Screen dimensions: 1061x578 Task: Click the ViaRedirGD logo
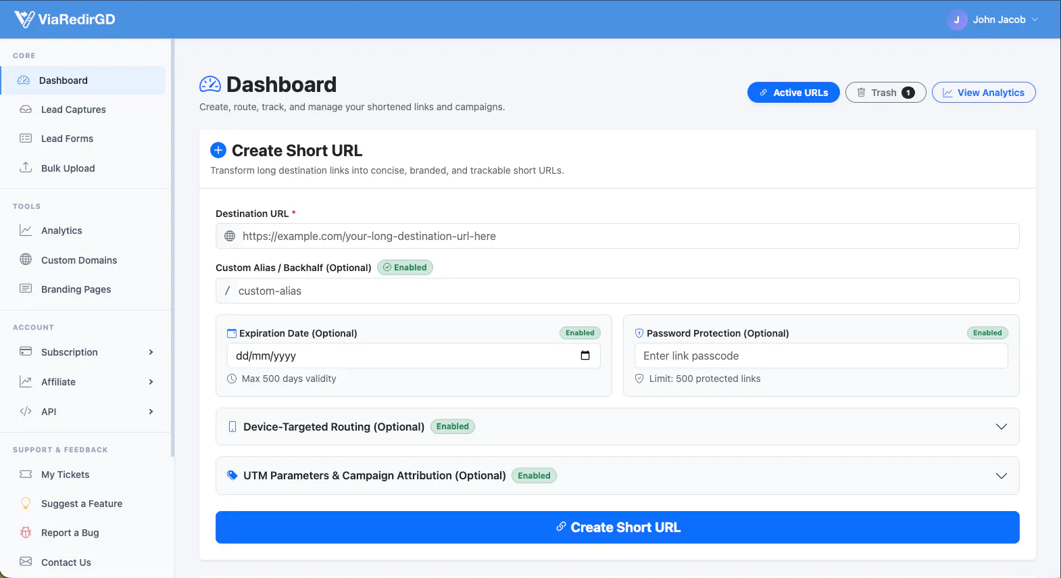tap(65, 20)
